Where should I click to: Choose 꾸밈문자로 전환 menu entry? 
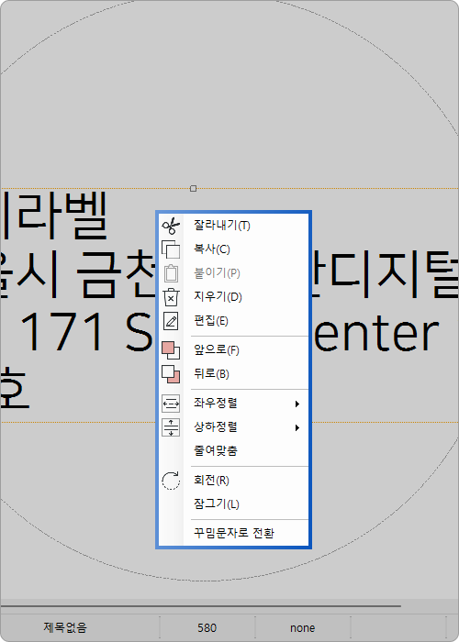(x=234, y=534)
